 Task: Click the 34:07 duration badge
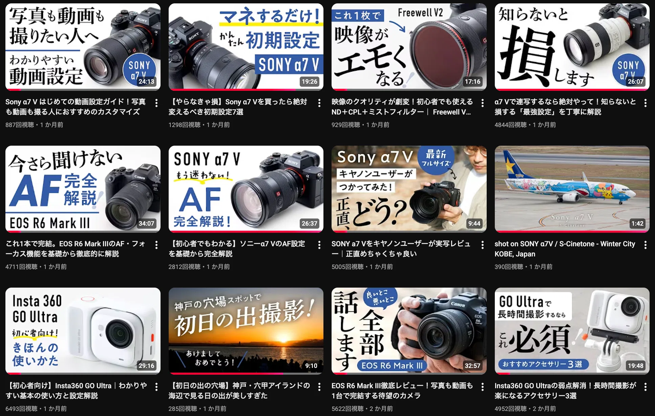pos(146,224)
